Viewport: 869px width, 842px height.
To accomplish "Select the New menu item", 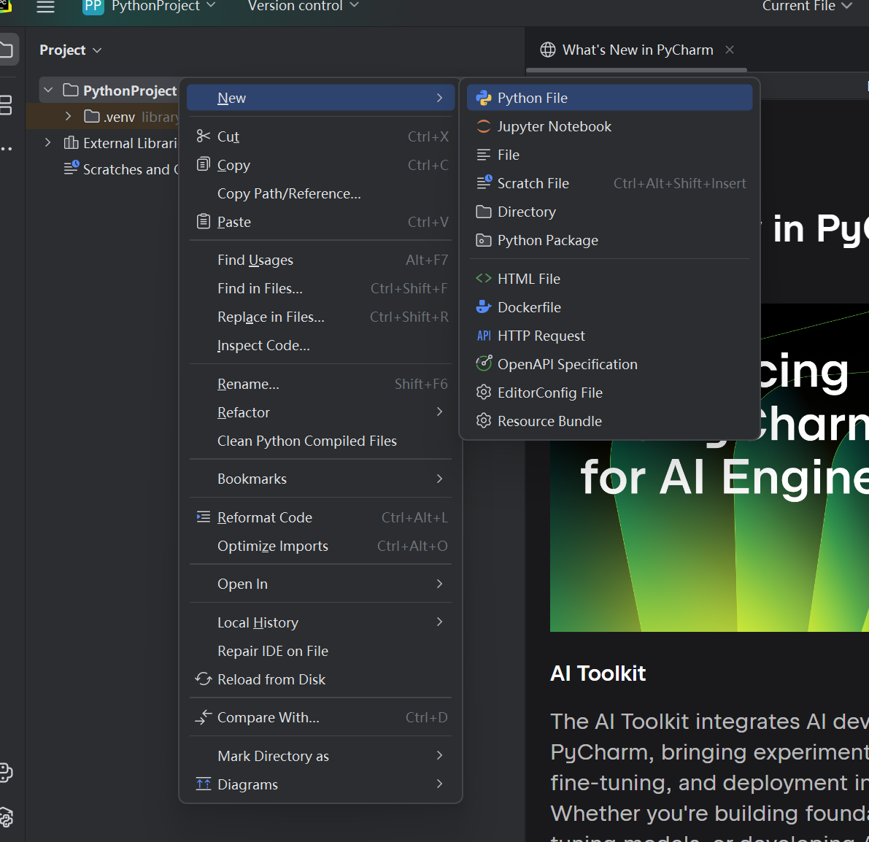I will 320,98.
